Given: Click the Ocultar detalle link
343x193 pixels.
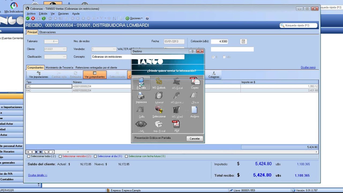Looking at the screenshot, I should 38,175.
